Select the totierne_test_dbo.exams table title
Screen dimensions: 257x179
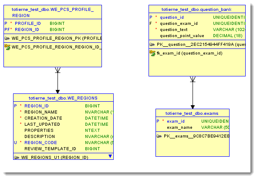tap(192, 114)
